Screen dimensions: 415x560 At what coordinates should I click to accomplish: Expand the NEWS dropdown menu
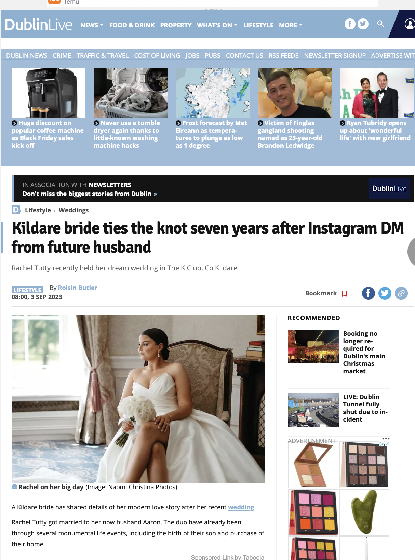click(92, 25)
